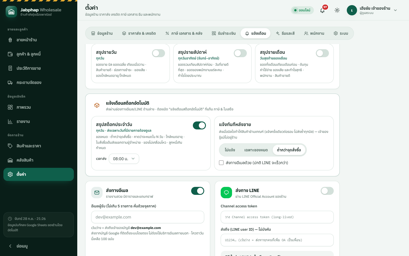Screen dimensions: 409x256
Task: Switch to the ข้อมูลร้าน tab
Action: 102,33
